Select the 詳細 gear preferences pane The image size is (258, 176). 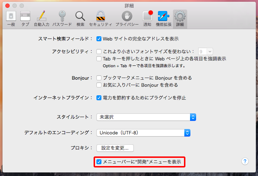(x=180, y=19)
